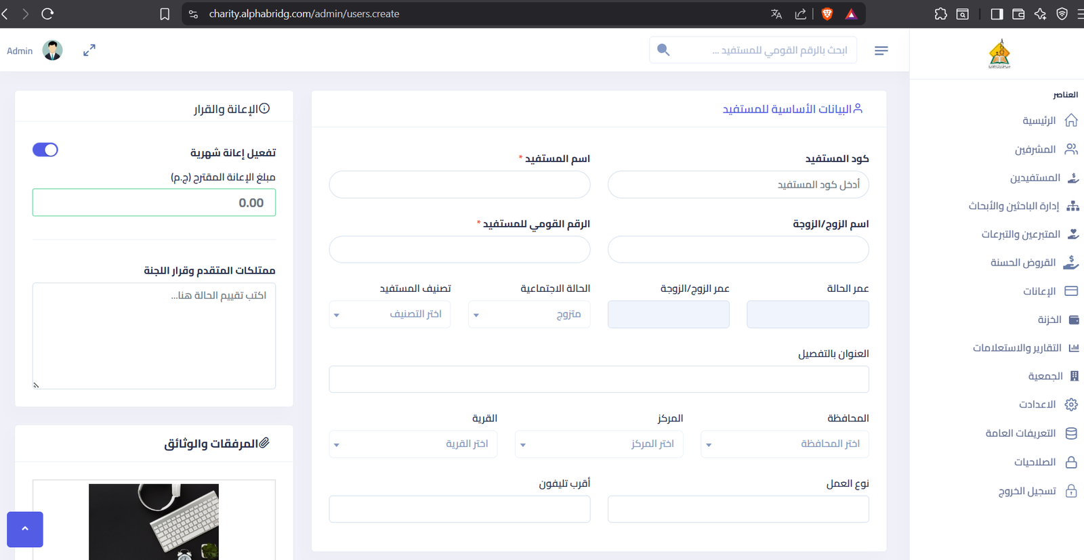Image resolution: width=1084 pixels, height=560 pixels.
Task: Toggle the تفعيل إعانة شهرية switch
Action: point(45,150)
